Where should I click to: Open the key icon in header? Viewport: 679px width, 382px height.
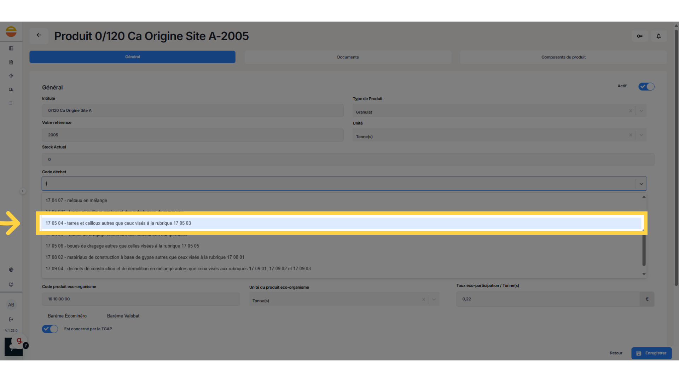[640, 36]
